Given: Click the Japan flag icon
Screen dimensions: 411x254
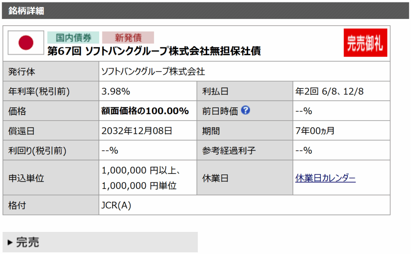Looking at the screenshot, I should 26,43.
